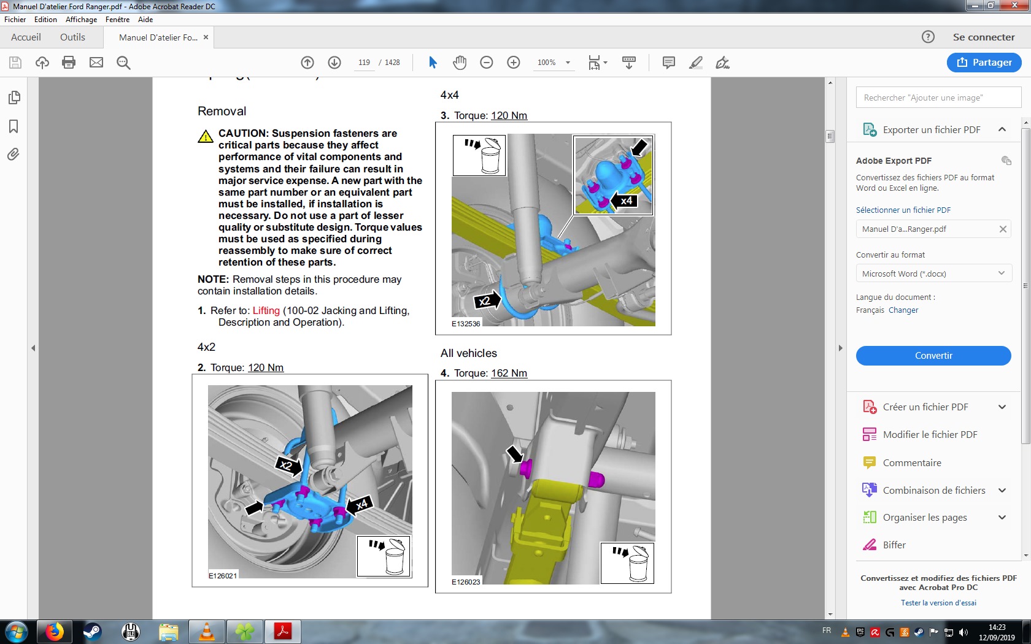Switch to the Accueil tab
This screenshot has width=1031, height=644.
pos(26,37)
